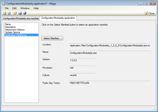Click the Processor field showing msil
158x112 pixels.
(82, 68)
